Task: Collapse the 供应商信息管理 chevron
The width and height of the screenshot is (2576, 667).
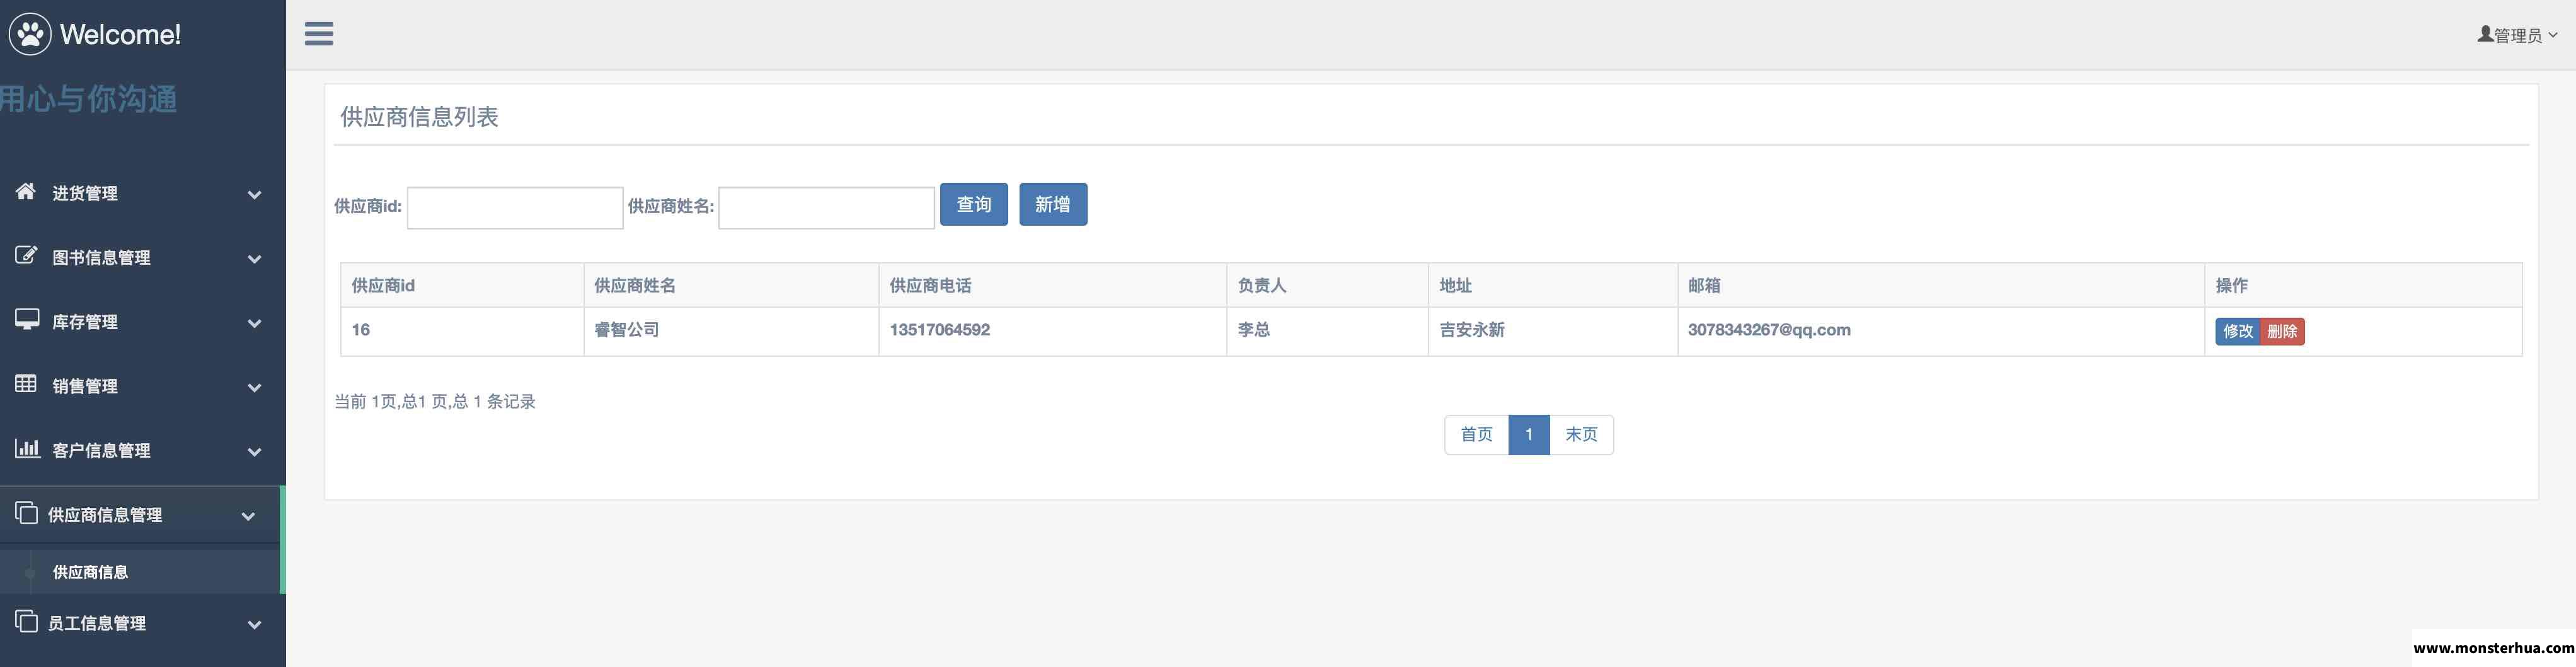Action: [248, 516]
